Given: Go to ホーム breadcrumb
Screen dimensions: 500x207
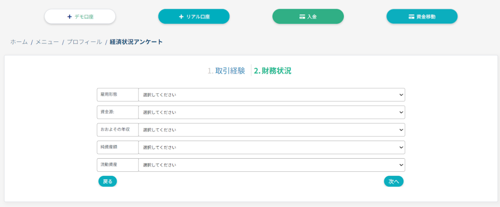Looking at the screenshot, I should pos(19,42).
